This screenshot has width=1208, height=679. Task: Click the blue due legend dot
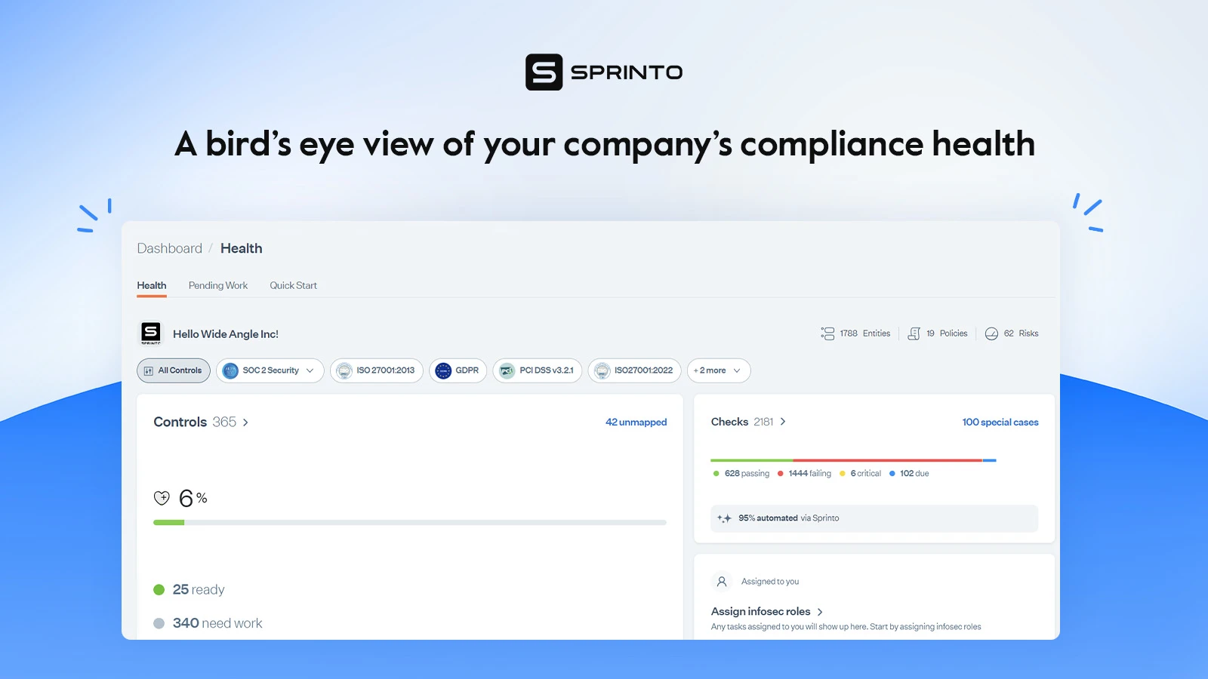click(x=892, y=474)
